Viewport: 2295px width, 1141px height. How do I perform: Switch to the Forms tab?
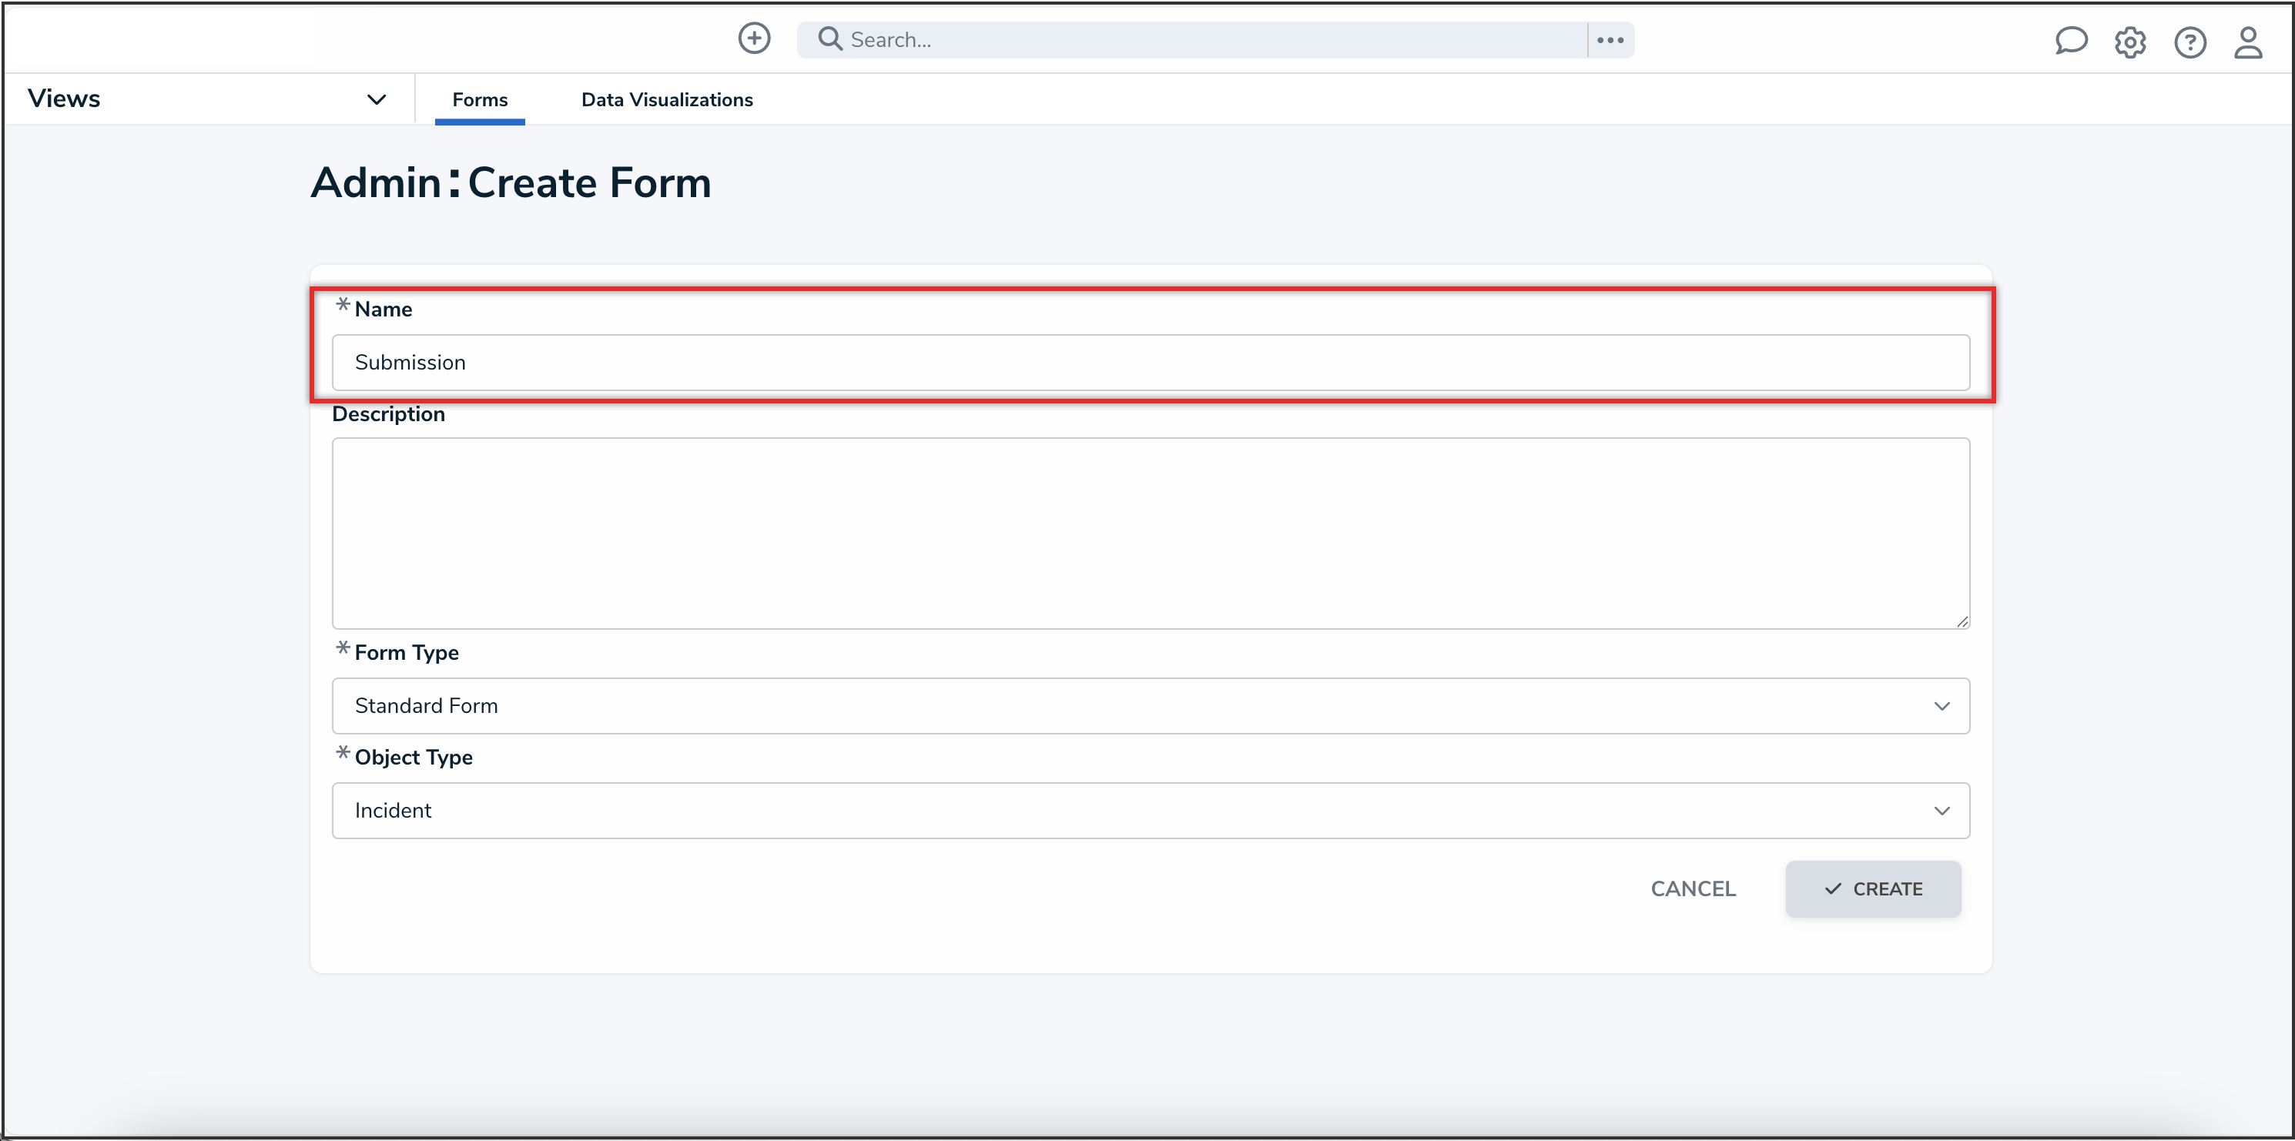pyautogui.click(x=479, y=100)
